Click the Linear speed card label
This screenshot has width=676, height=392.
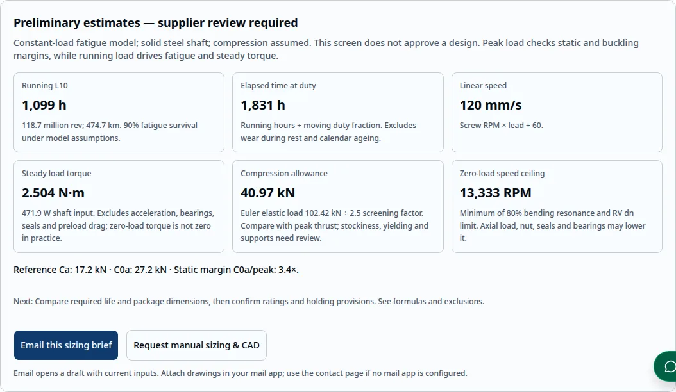click(x=483, y=86)
